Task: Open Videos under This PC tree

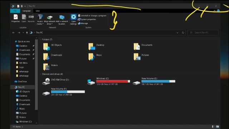Action: [21, 117]
